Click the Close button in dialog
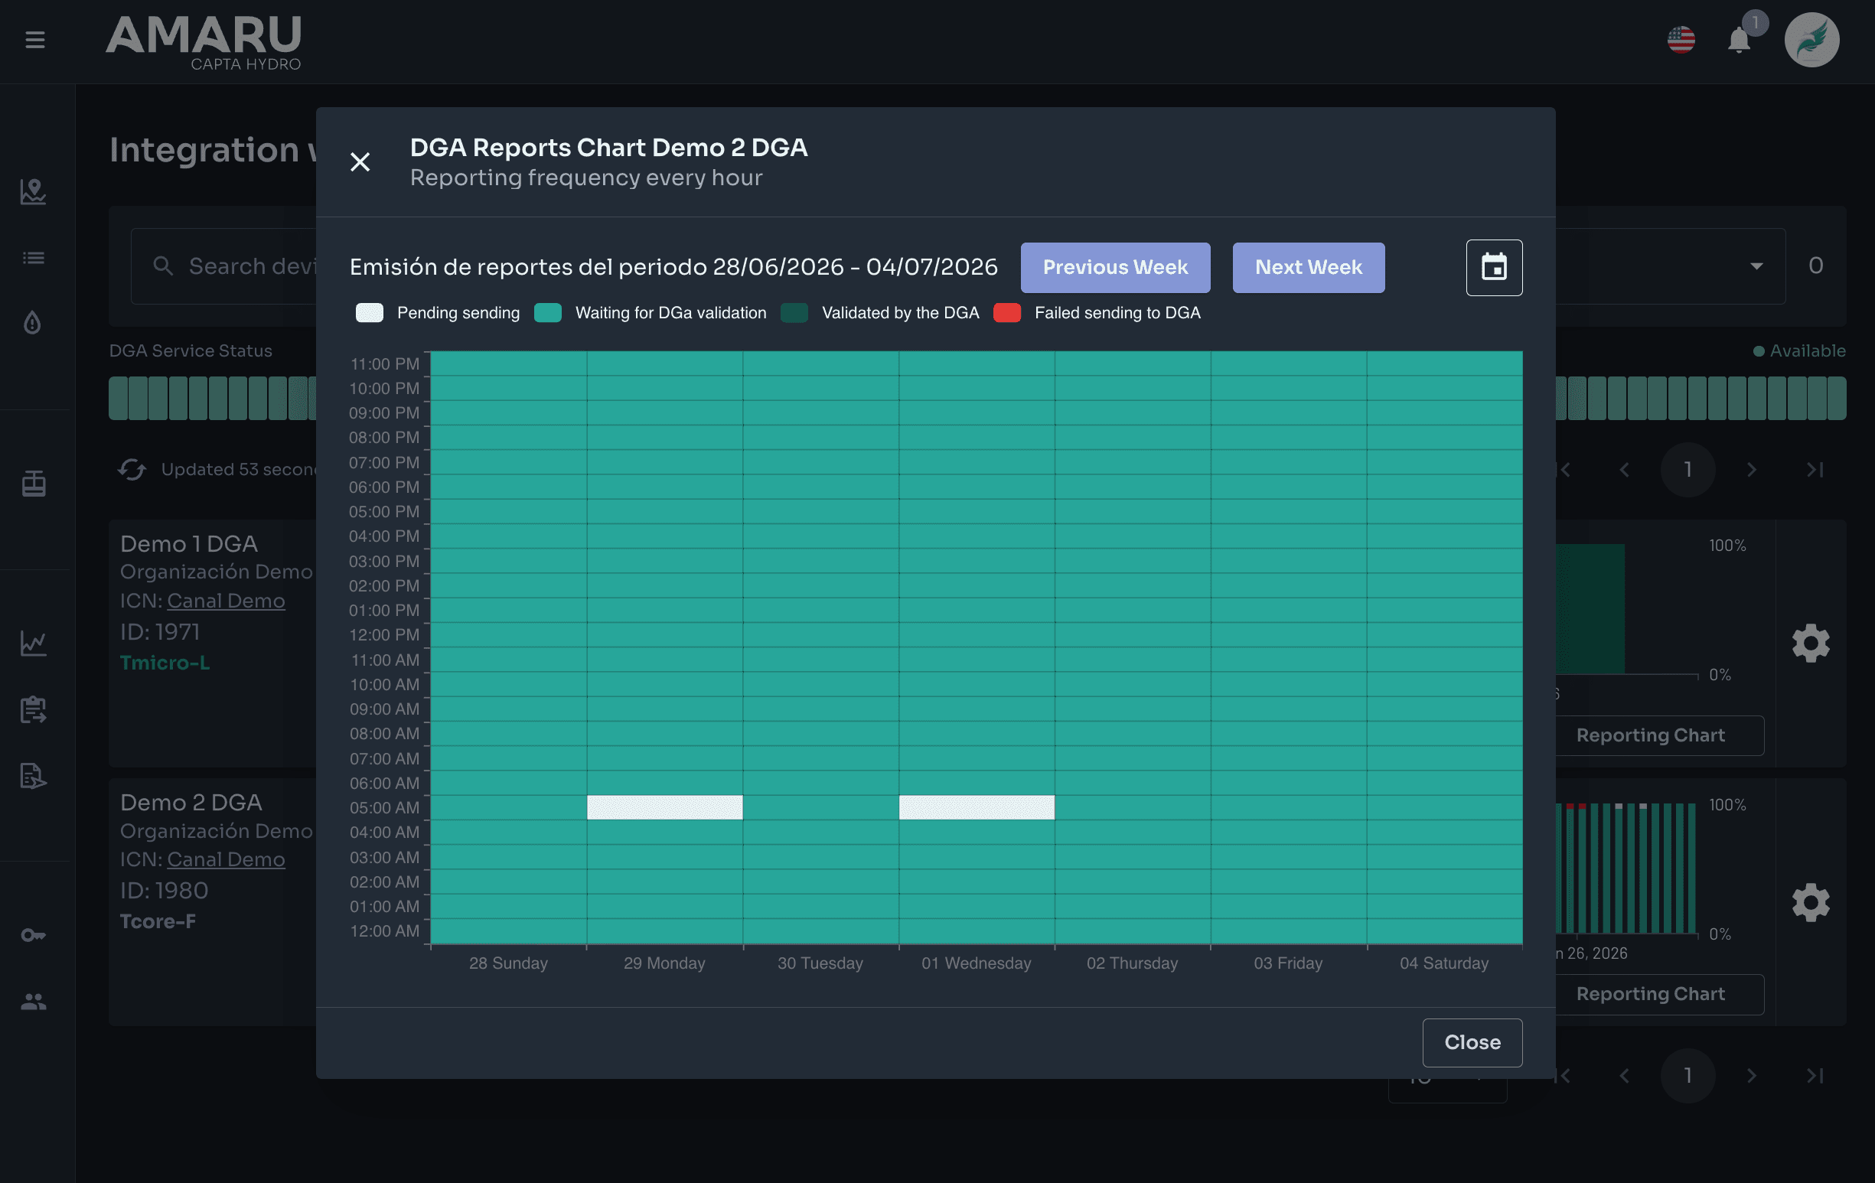 tap(1472, 1042)
